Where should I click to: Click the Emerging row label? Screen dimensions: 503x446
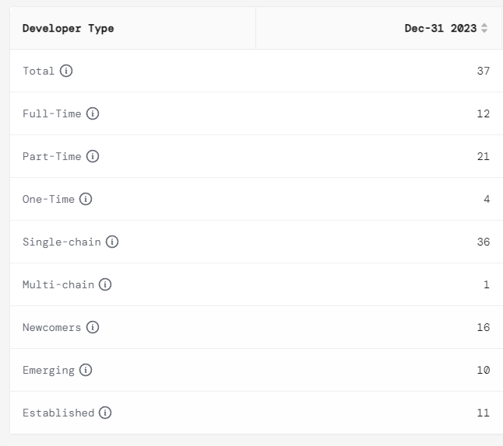pos(48,370)
